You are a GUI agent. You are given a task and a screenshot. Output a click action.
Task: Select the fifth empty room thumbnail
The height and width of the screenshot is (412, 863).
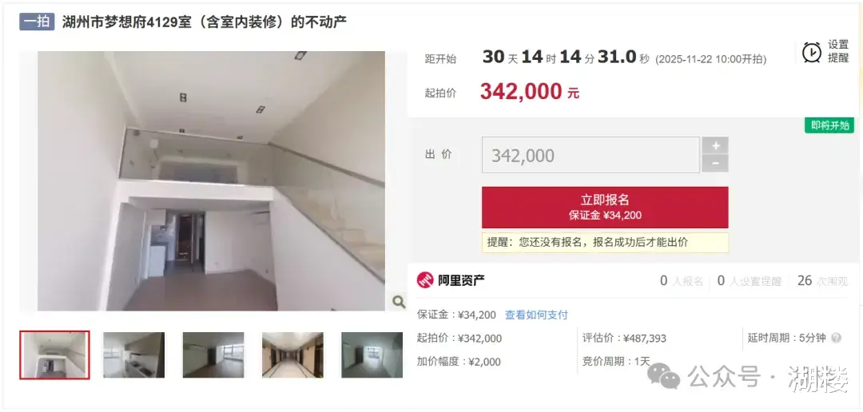[x=372, y=355]
